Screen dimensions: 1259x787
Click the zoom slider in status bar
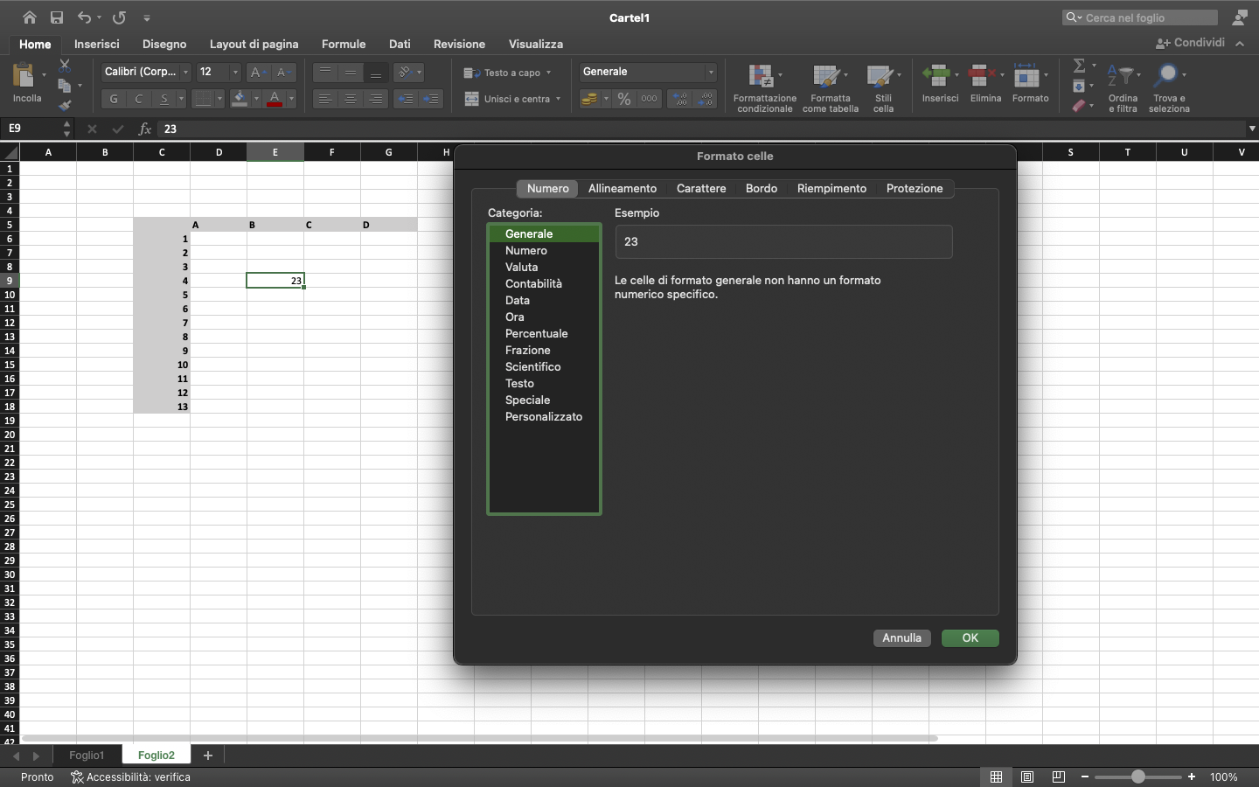(x=1137, y=777)
